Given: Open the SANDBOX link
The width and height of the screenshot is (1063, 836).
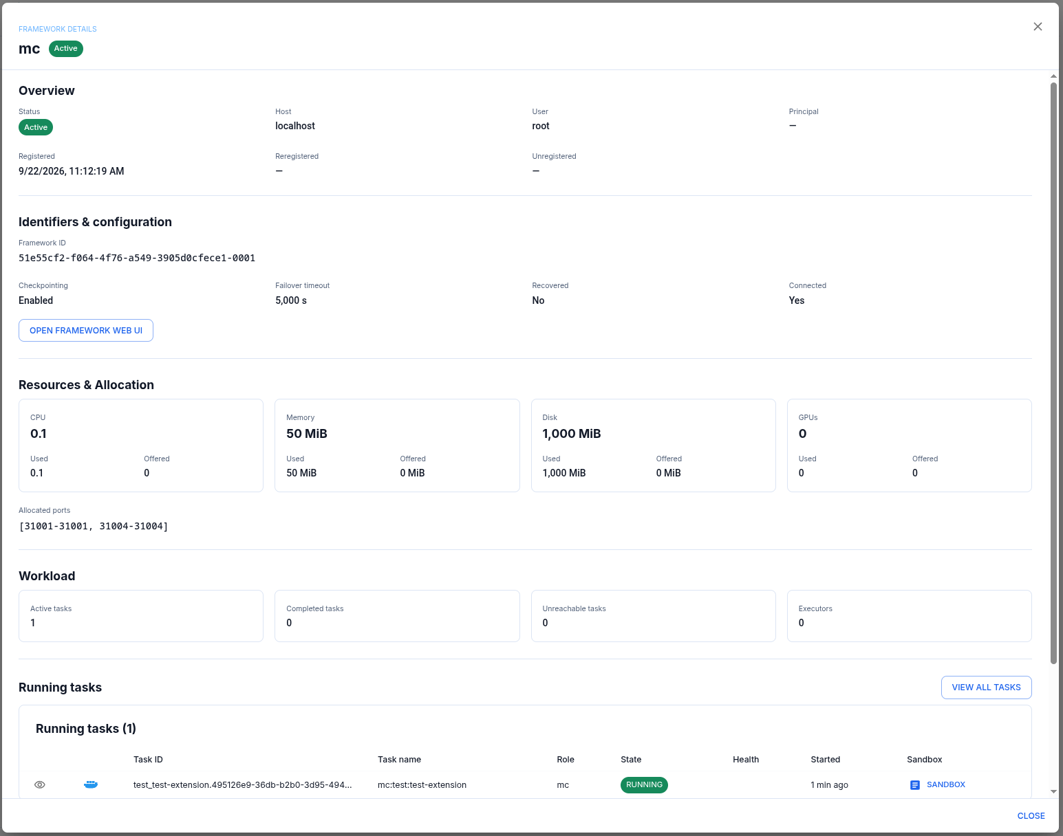Looking at the screenshot, I should pos(945,784).
